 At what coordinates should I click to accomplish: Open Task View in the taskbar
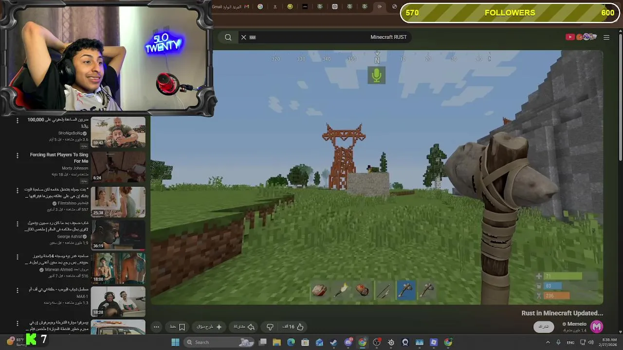[x=263, y=342]
